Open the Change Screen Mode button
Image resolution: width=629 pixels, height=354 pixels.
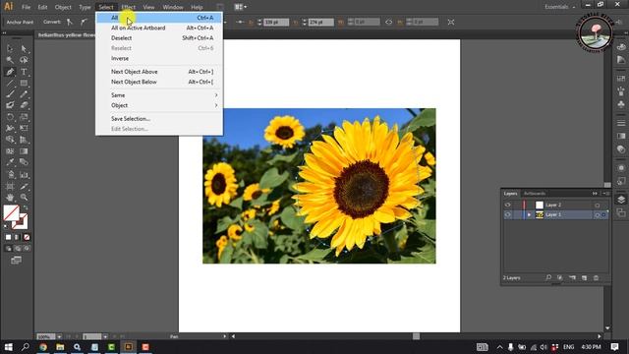(16, 261)
